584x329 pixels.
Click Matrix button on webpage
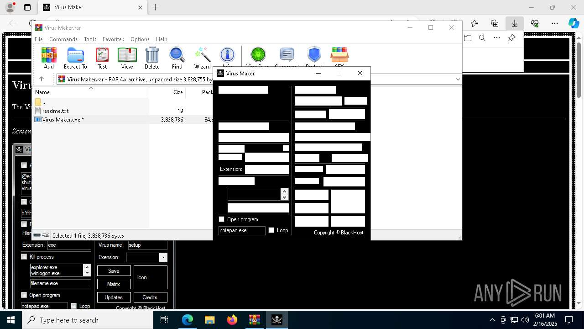(x=114, y=284)
